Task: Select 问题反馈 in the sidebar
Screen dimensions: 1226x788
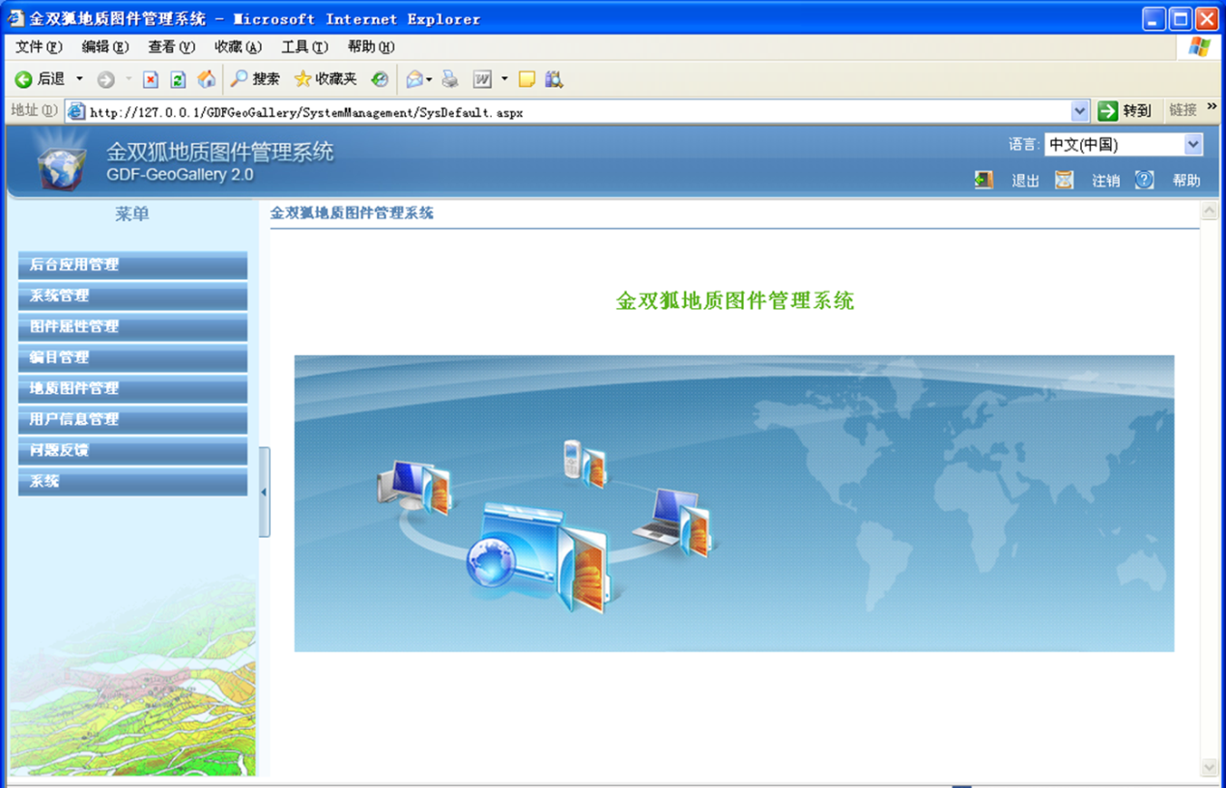Action: coord(132,451)
